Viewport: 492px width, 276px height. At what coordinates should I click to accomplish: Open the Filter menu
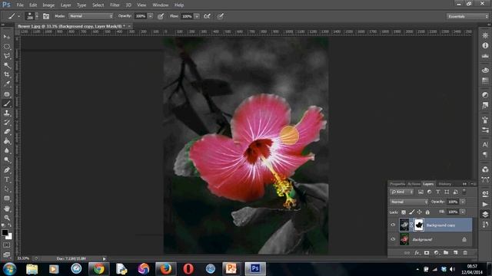[x=115, y=5]
